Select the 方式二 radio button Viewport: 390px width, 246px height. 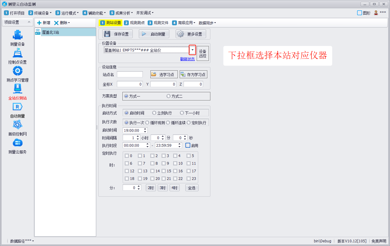(168, 96)
